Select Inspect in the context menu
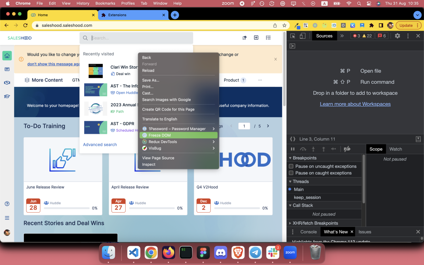424x265 pixels. 179,164
